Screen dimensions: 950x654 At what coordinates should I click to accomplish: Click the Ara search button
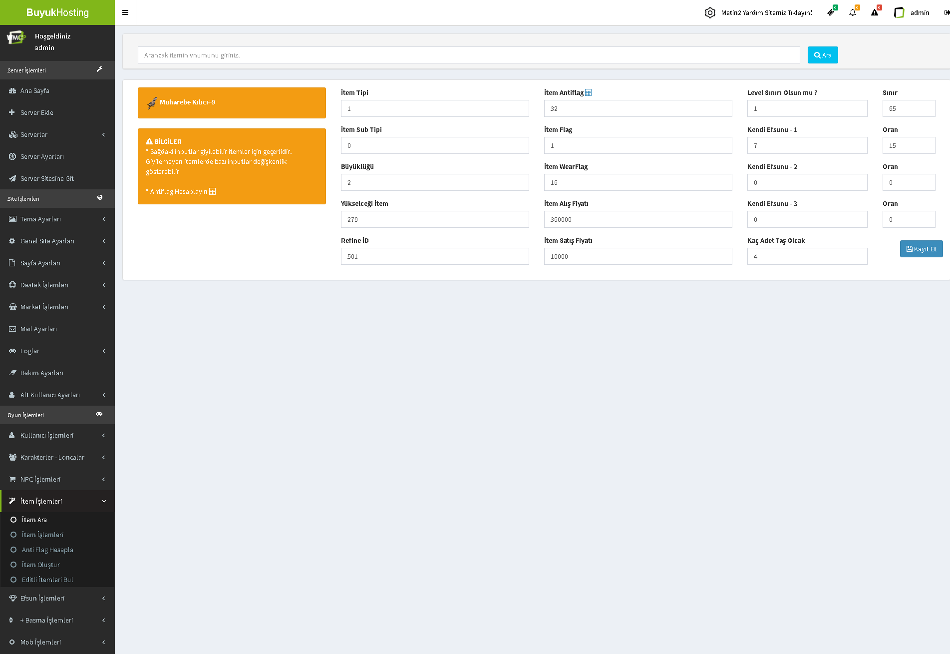822,55
